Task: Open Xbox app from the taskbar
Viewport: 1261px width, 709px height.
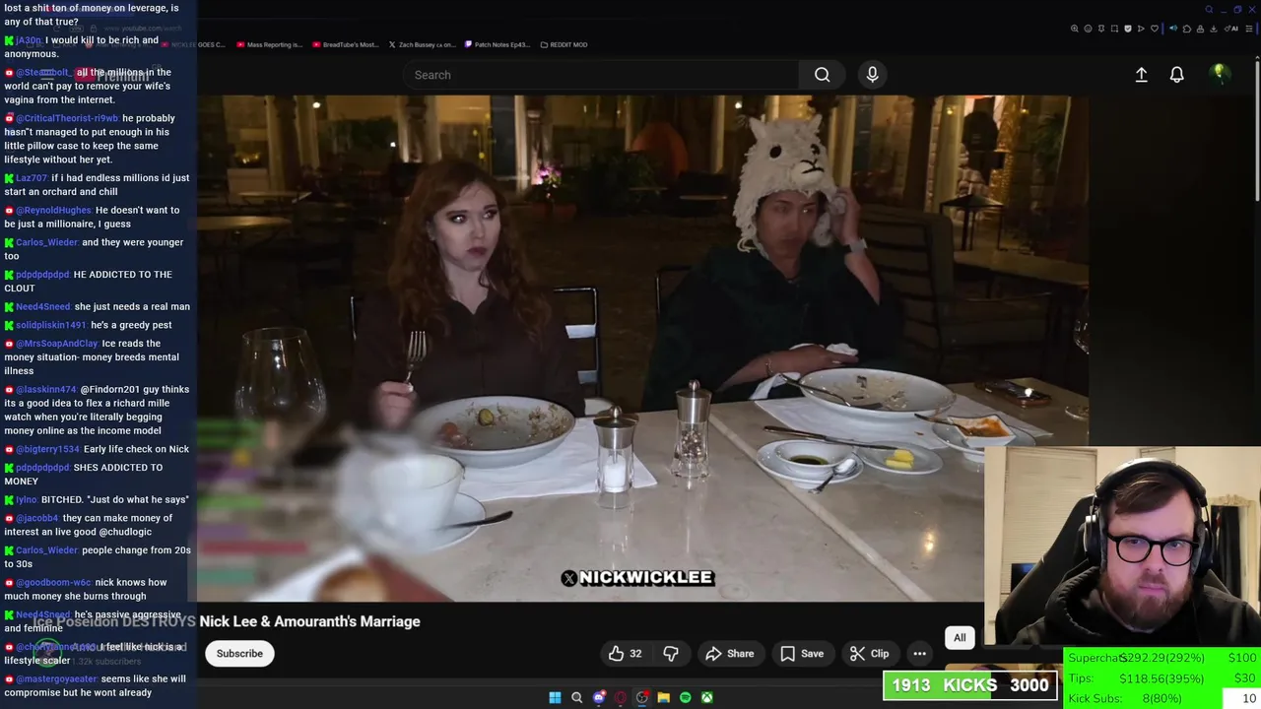Action: click(707, 697)
